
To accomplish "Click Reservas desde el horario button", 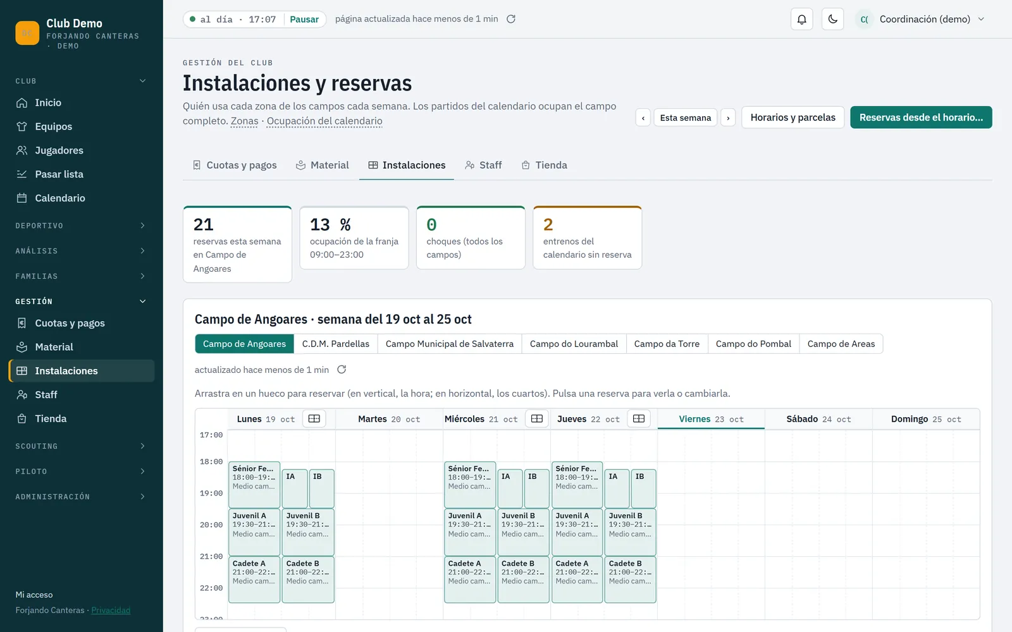I will pyautogui.click(x=921, y=118).
